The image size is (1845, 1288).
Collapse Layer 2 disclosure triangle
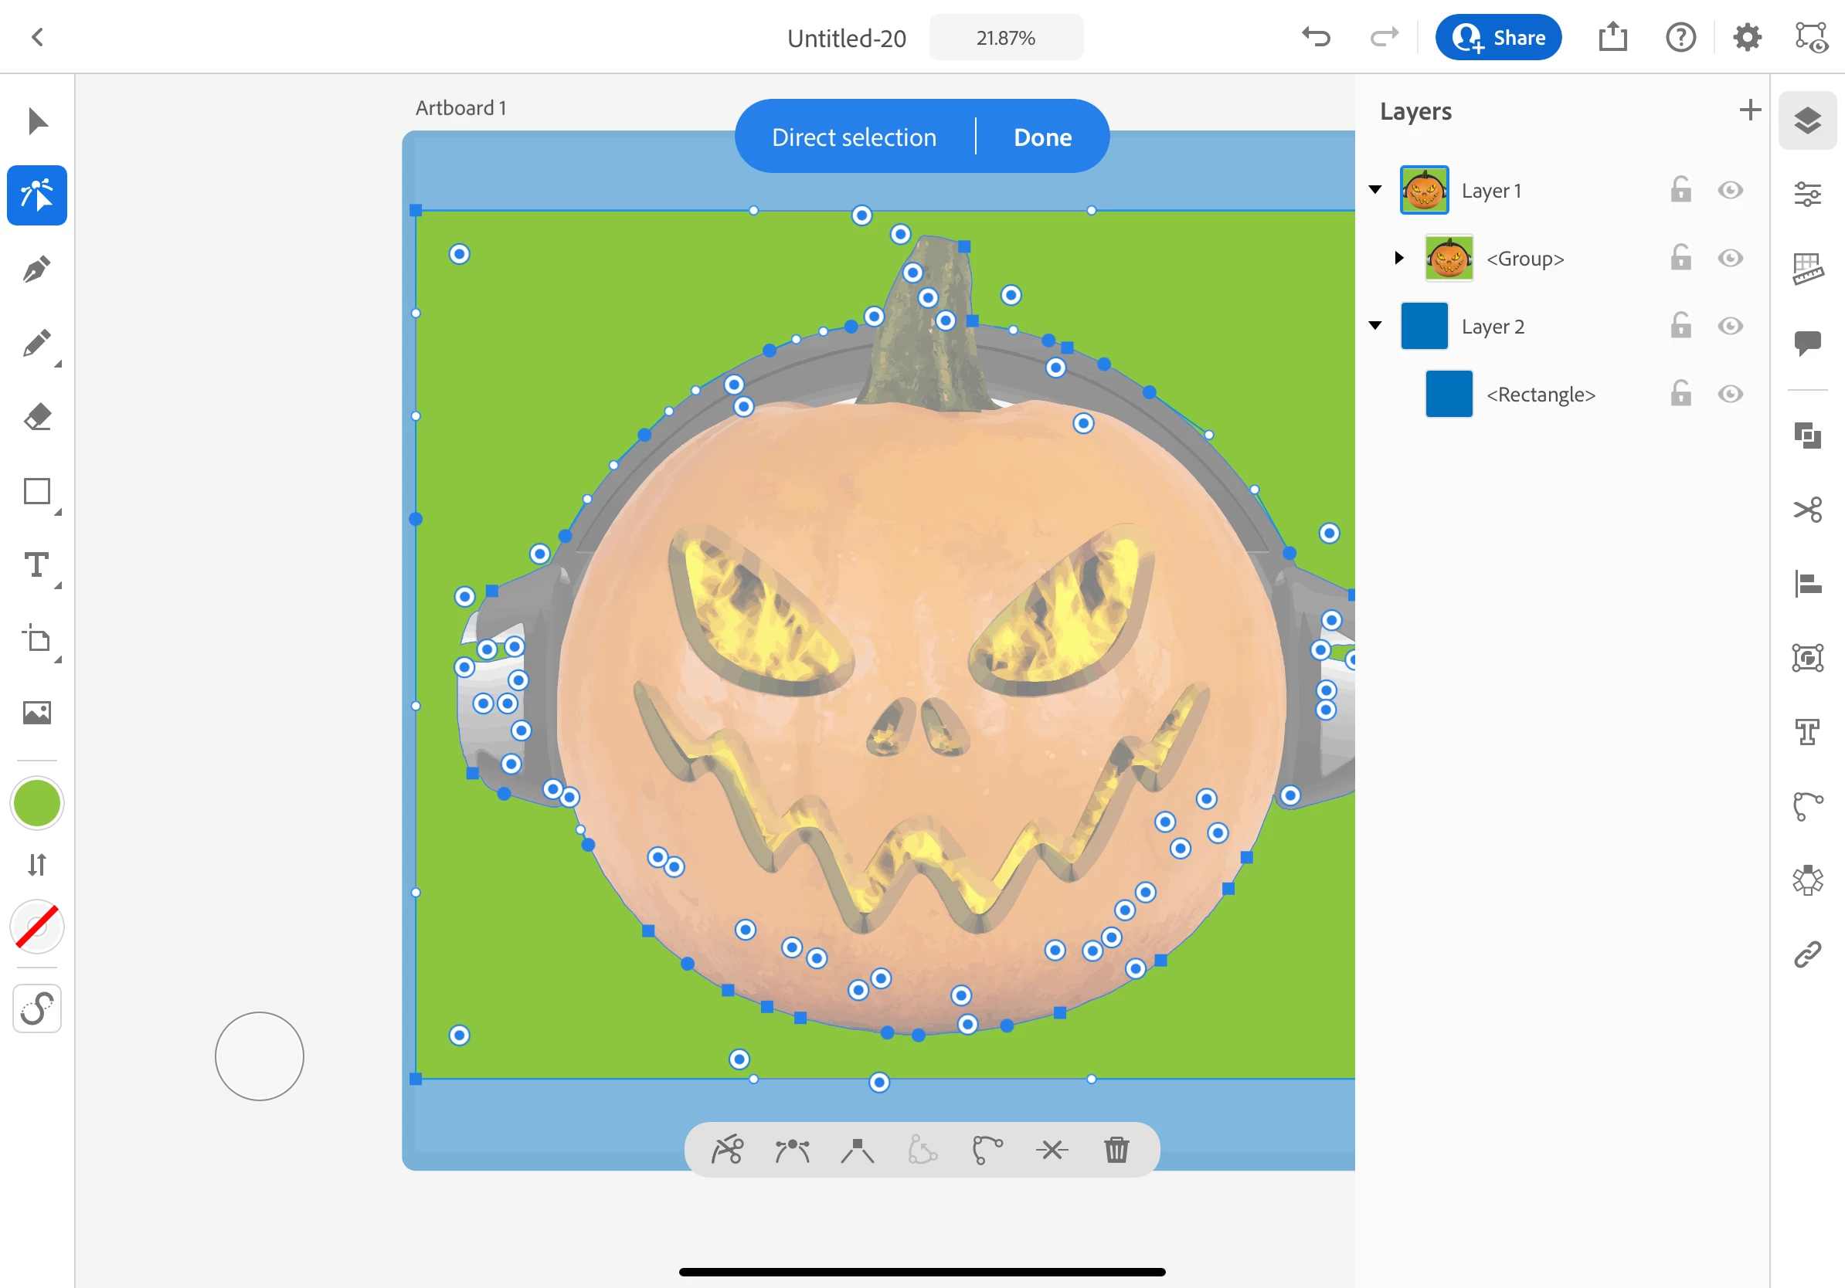coord(1375,326)
